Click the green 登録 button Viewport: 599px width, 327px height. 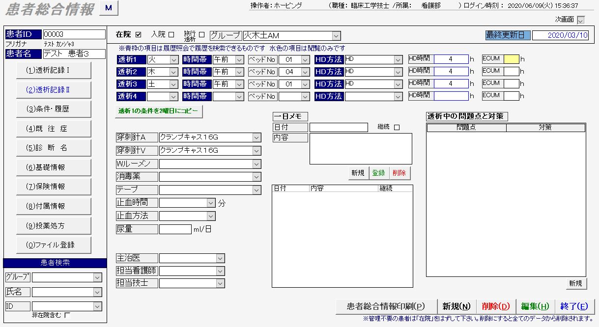click(379, 173)
